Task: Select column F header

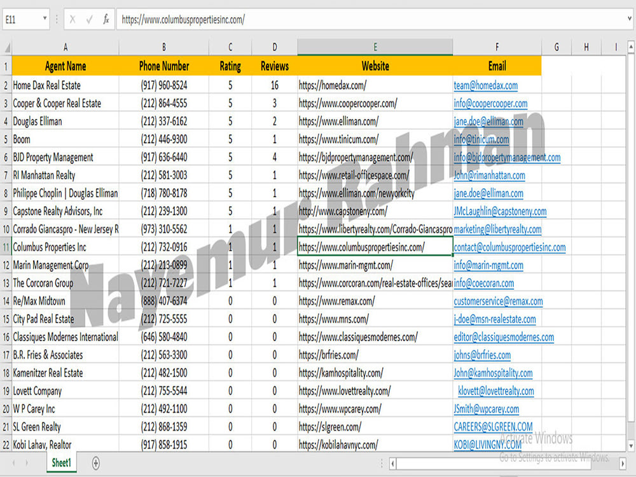Action: tap(497, 47)
